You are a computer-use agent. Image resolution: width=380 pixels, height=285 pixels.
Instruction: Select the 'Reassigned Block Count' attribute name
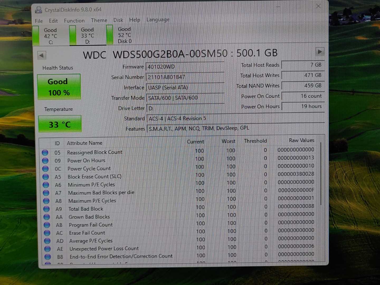pos(94,152)
